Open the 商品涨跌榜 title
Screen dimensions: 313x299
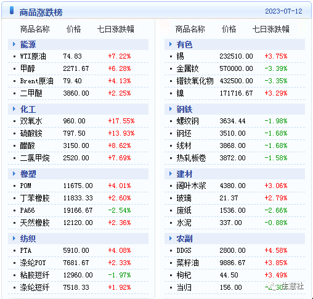(41, 12)
